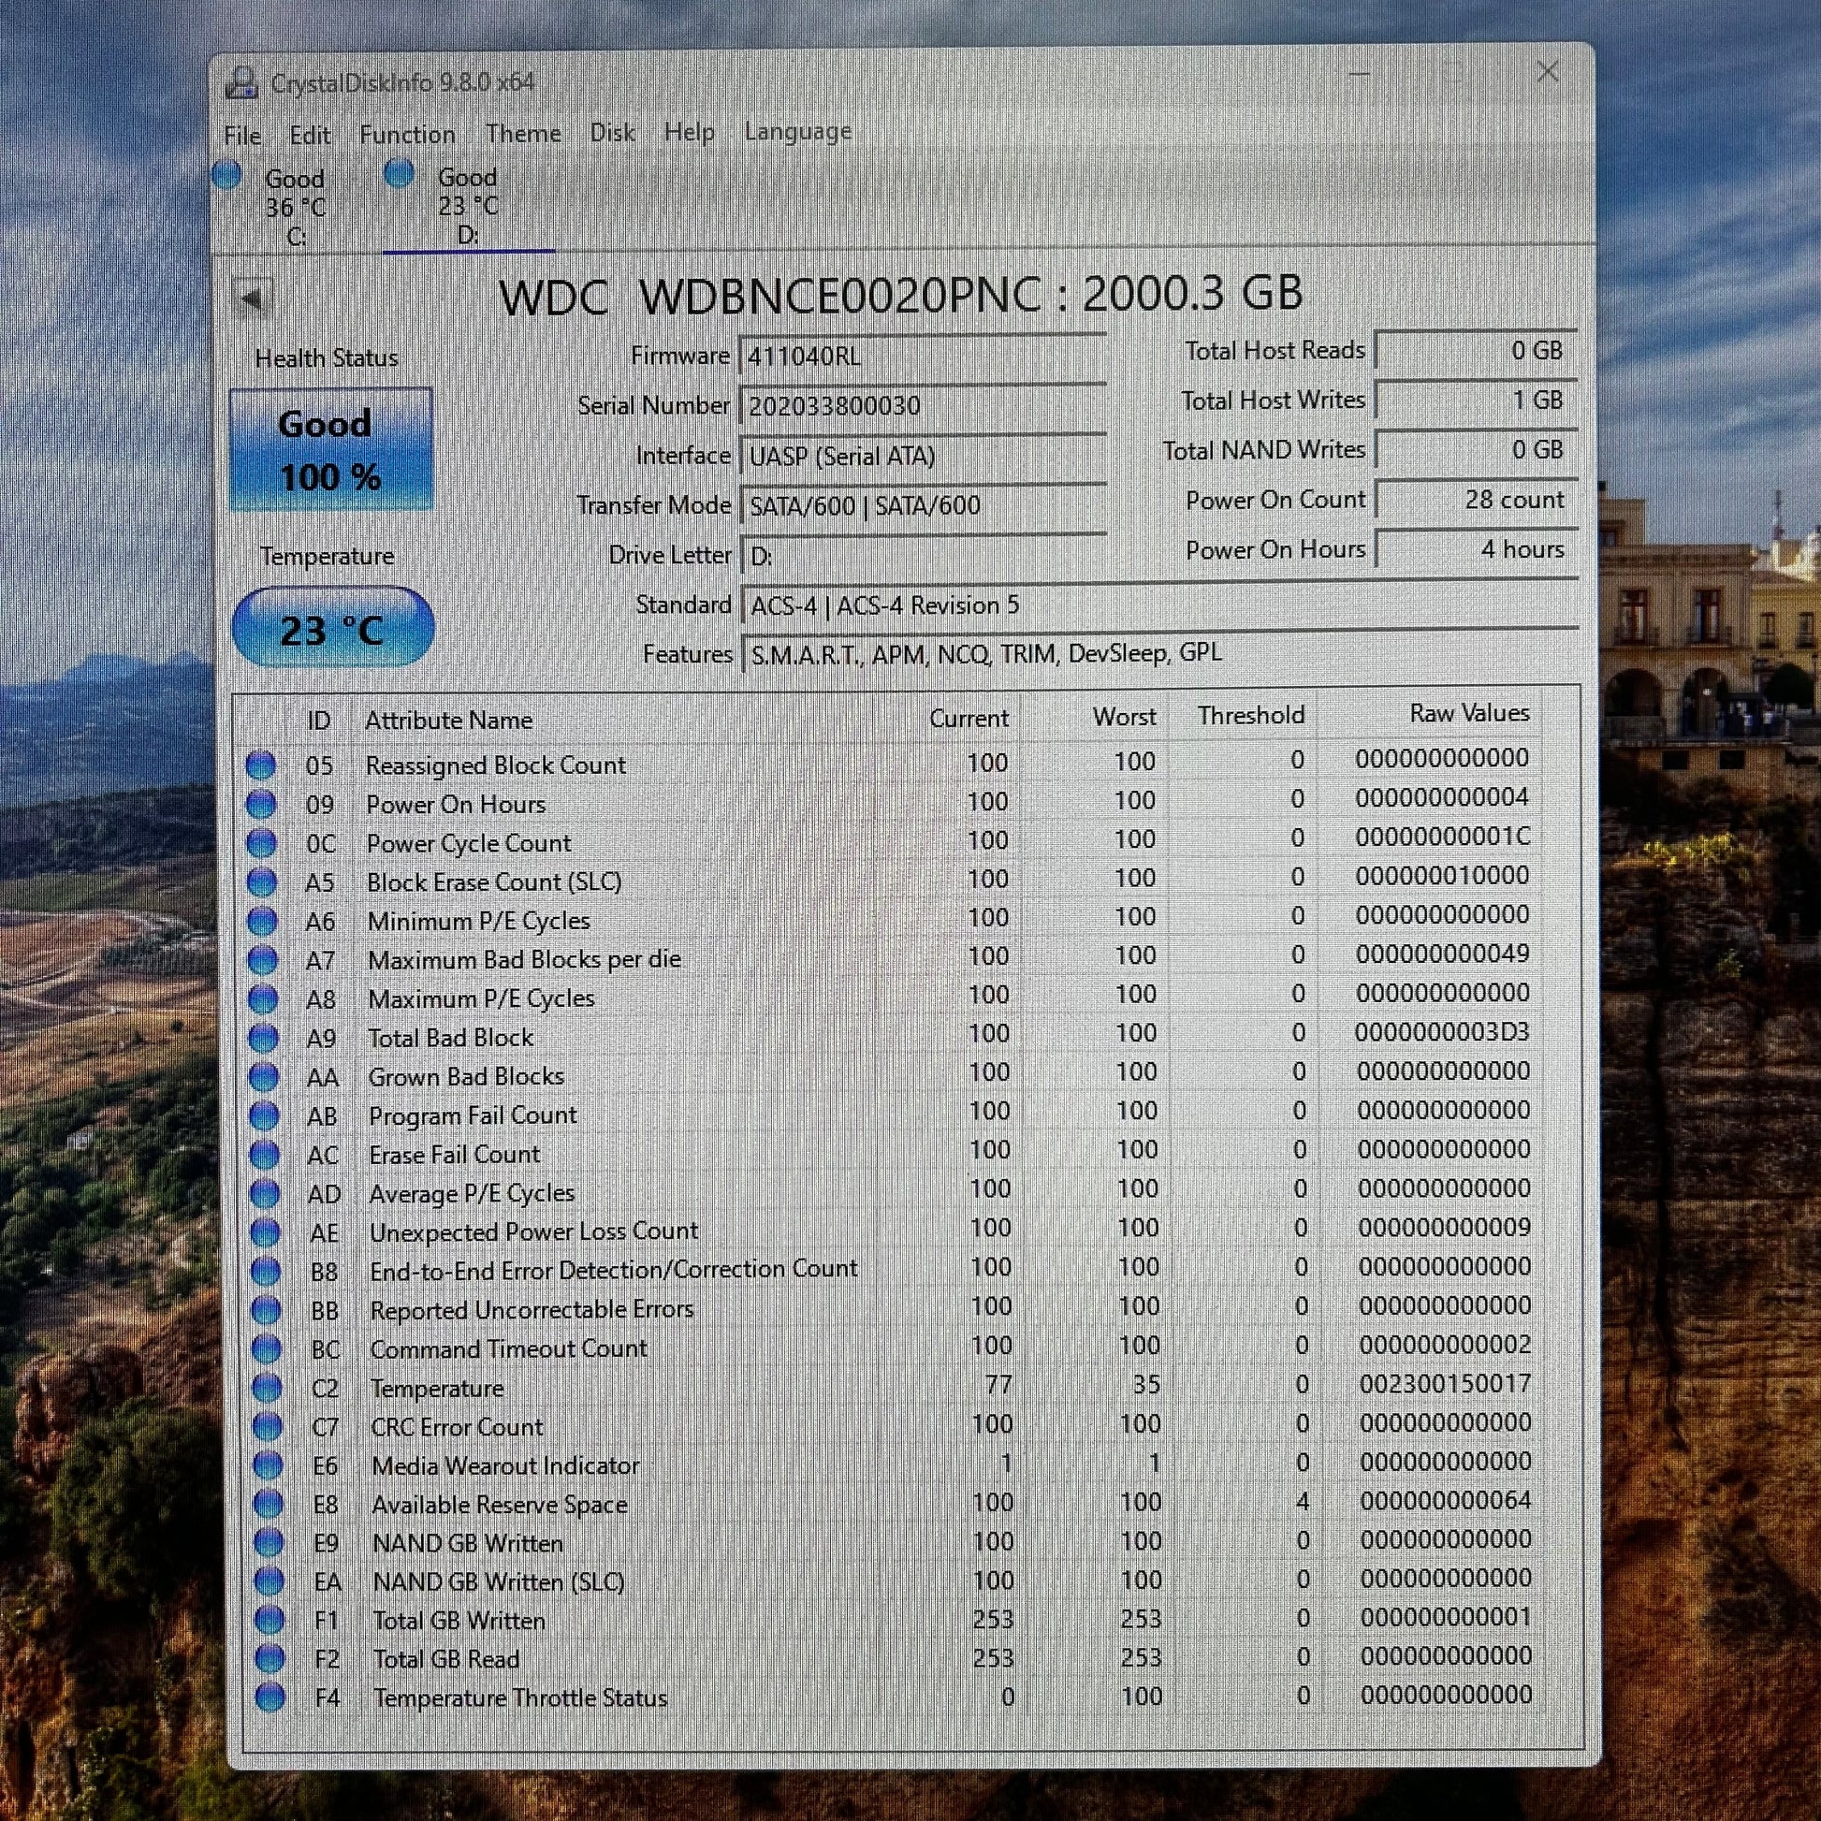Close the CrystalDiskInfo window
Viewport: 1821px width, 1821px height.
pyautogui.click(x=1548, y=72)
